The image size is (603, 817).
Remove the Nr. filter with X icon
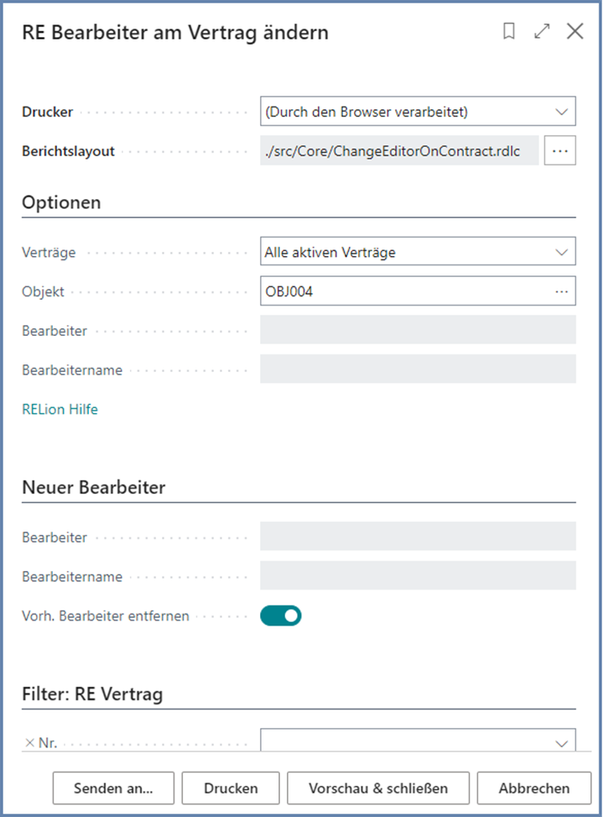[29, 742]
